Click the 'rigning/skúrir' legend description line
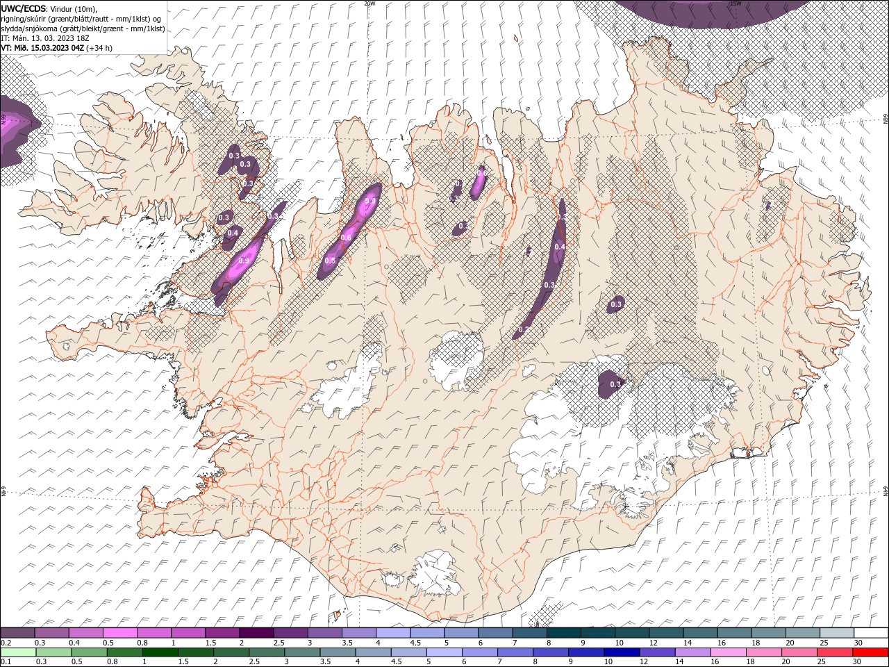 [x=81, y=19]
